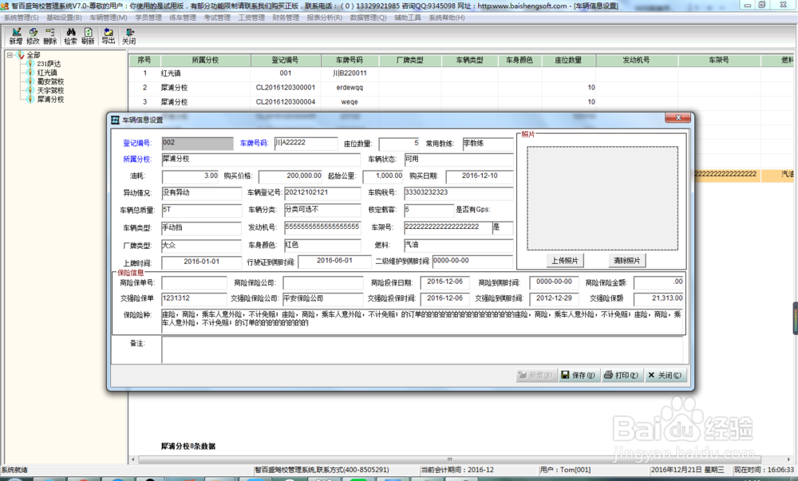Click the 燃料 field showing 汽油
The image size is (798, 481).
tap(459, 246)
